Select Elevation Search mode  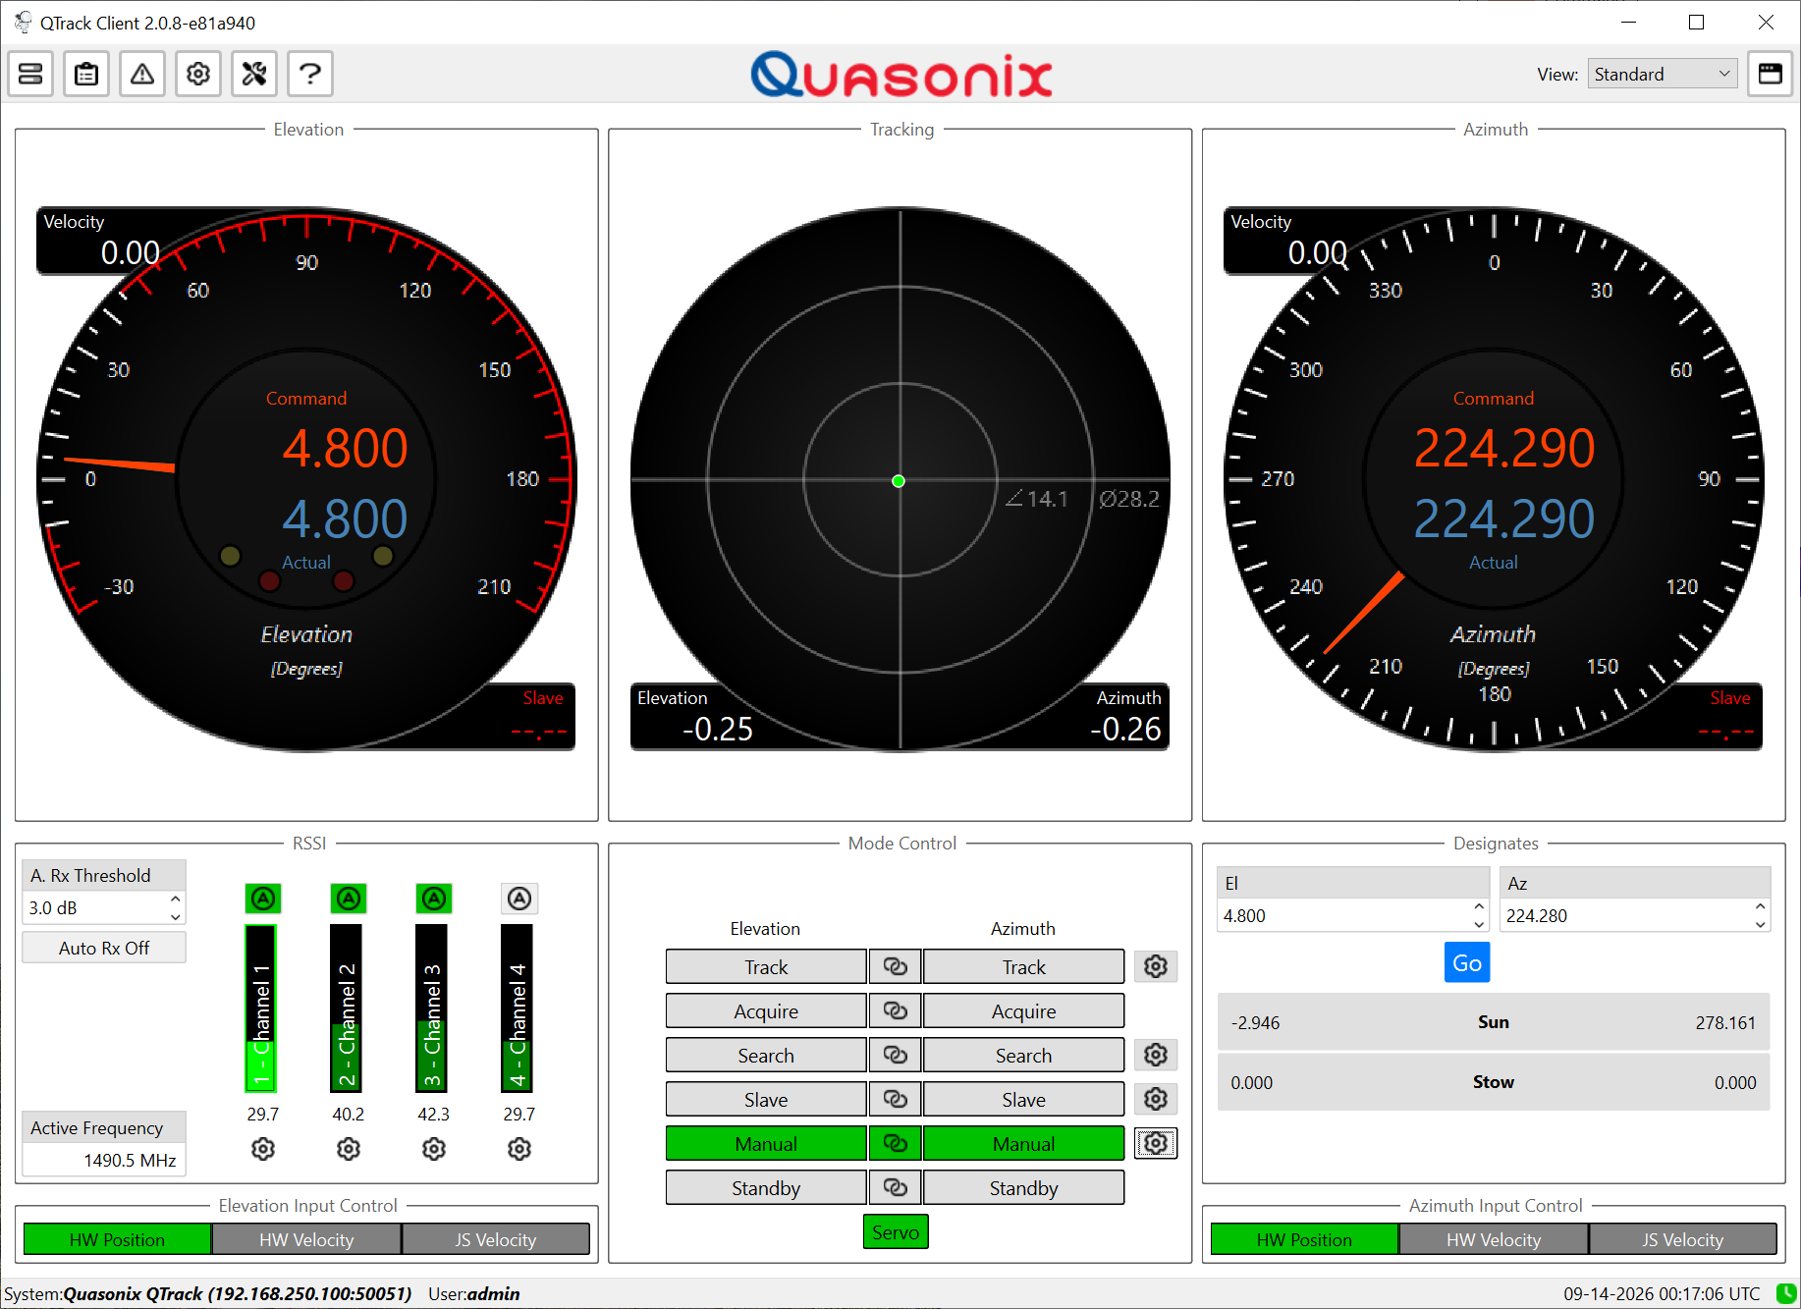point(766,1056)
